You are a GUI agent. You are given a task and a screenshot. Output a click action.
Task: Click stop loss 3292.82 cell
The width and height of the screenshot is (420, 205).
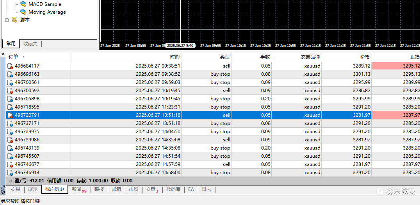(411, 91)
